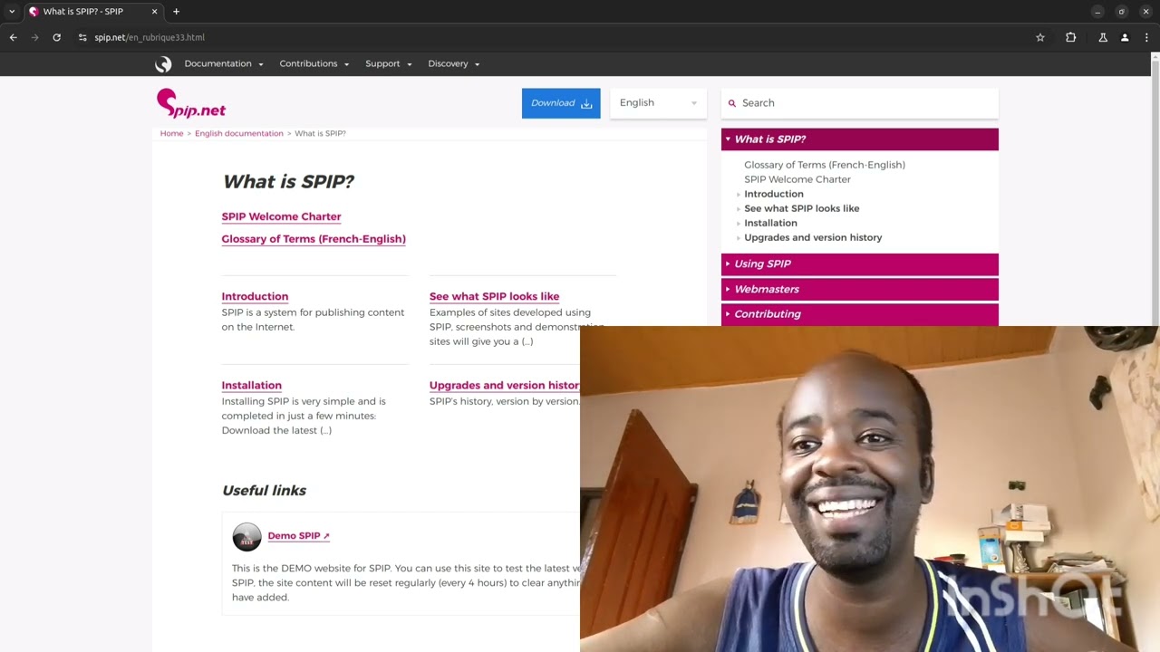Click the Spip.net site logo
Screen dimensions: 1160x652
point(191,103)
